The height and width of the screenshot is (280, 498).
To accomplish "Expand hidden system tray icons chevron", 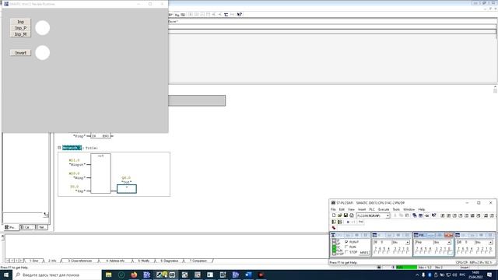I will [417, 275].
